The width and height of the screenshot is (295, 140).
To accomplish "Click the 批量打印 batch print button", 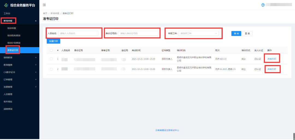I will 53,41.
